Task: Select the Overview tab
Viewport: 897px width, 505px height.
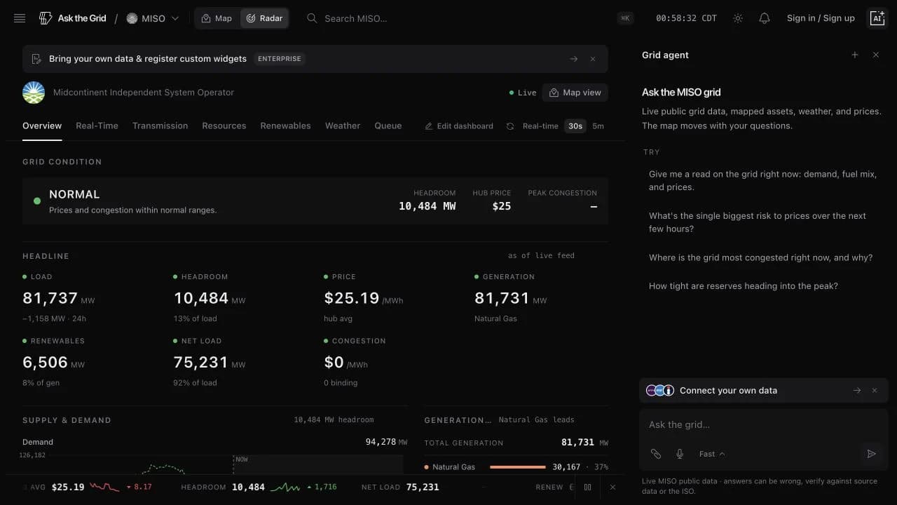Action: 42,126
